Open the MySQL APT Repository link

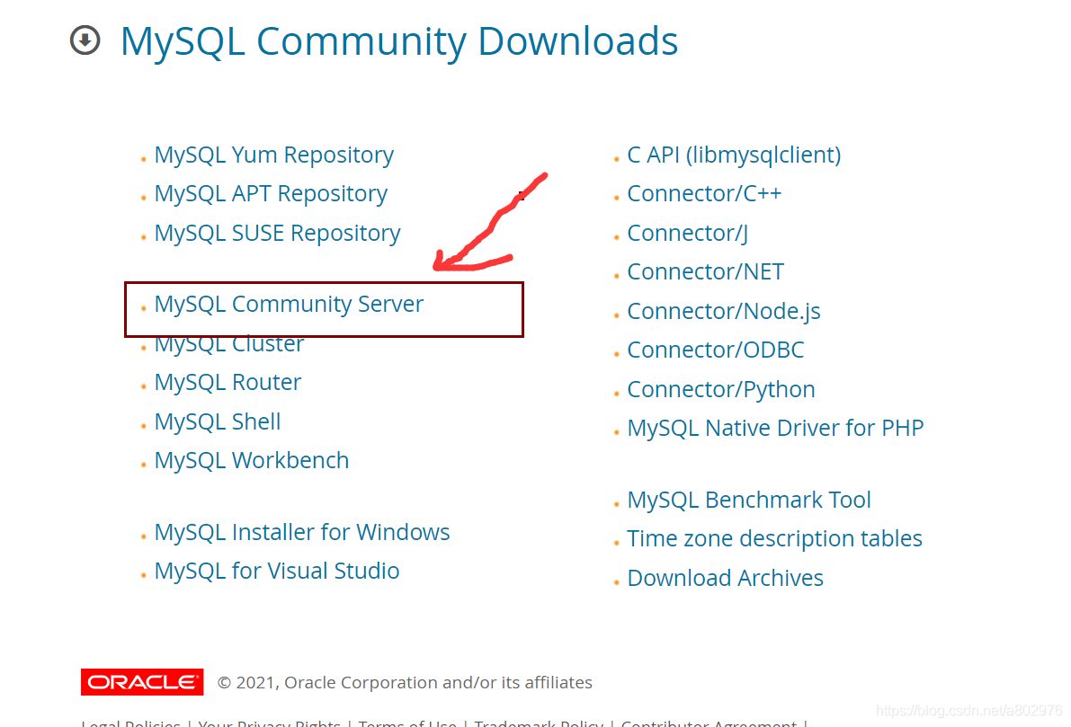click(271, 193)
